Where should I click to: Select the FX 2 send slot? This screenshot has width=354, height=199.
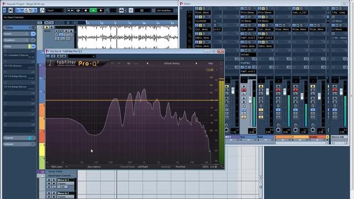pos(19,66)
